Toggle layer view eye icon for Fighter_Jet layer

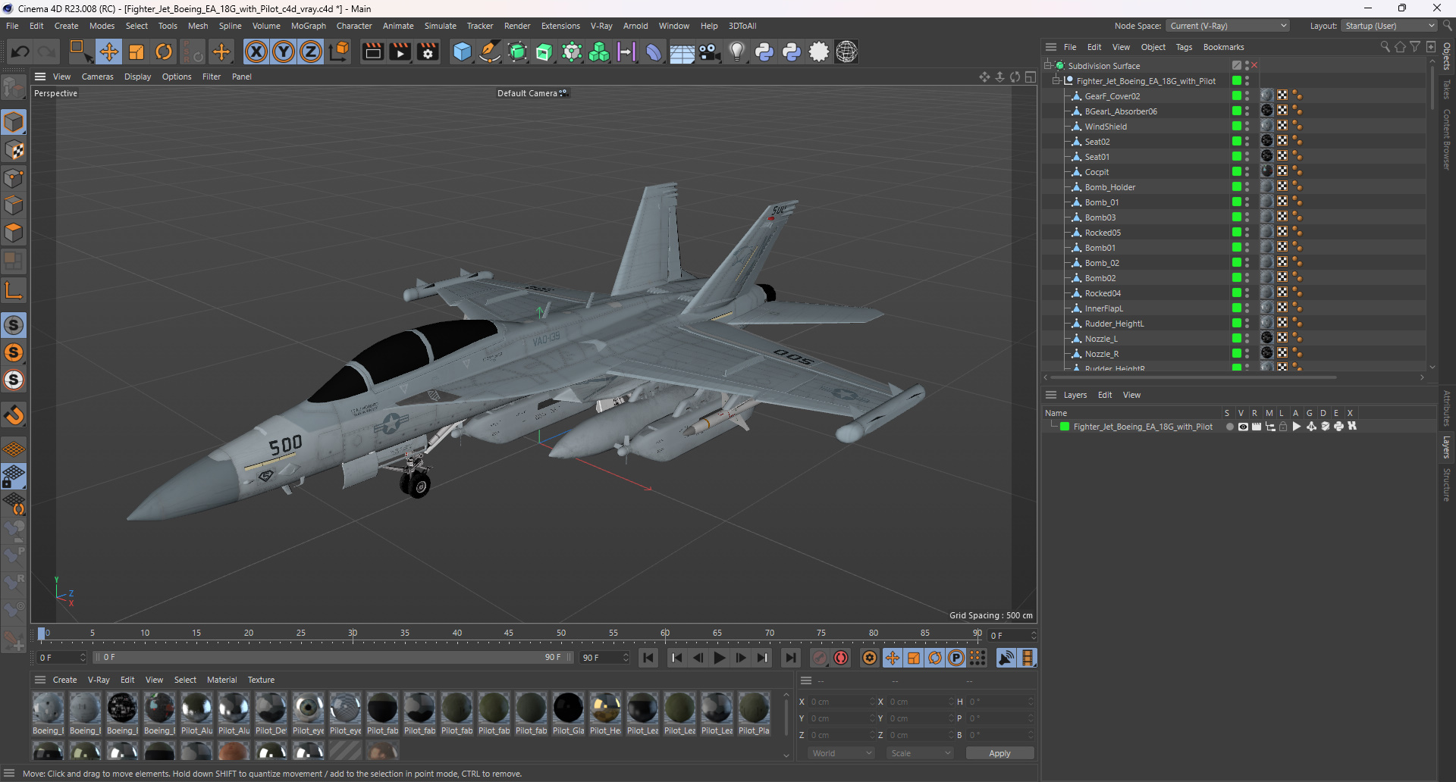1243,427
